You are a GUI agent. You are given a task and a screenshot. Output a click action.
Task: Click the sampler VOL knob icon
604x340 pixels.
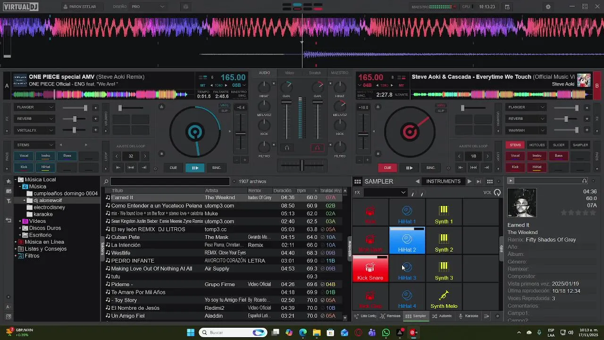pos(497,193)
